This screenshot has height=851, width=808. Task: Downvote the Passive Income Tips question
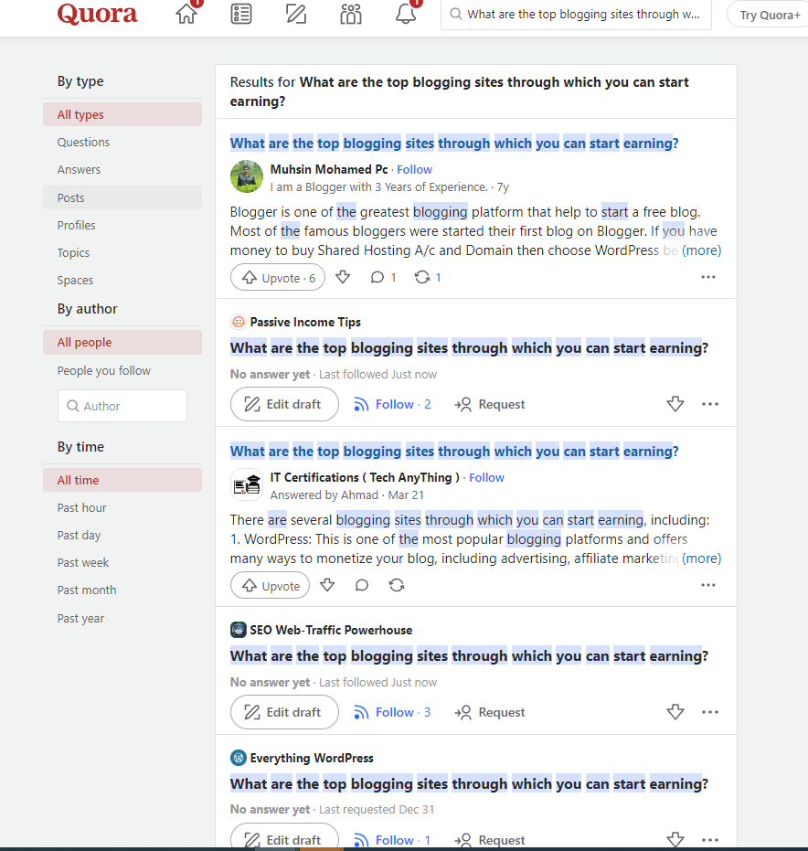[x=675, y=404]
